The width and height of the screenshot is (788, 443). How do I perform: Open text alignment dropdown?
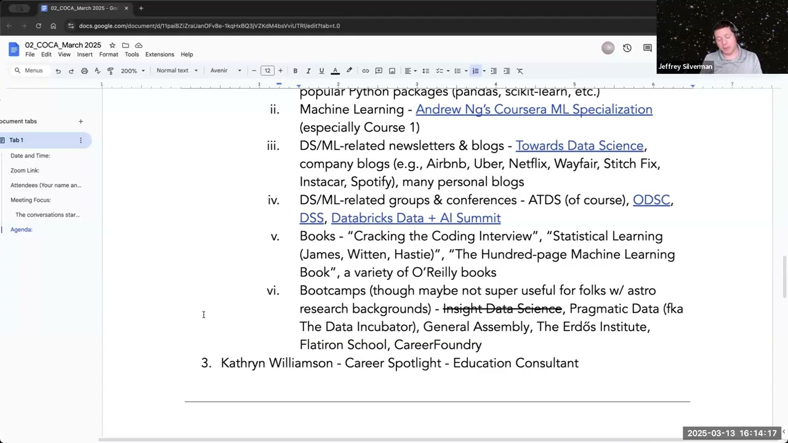click(411, 71)
